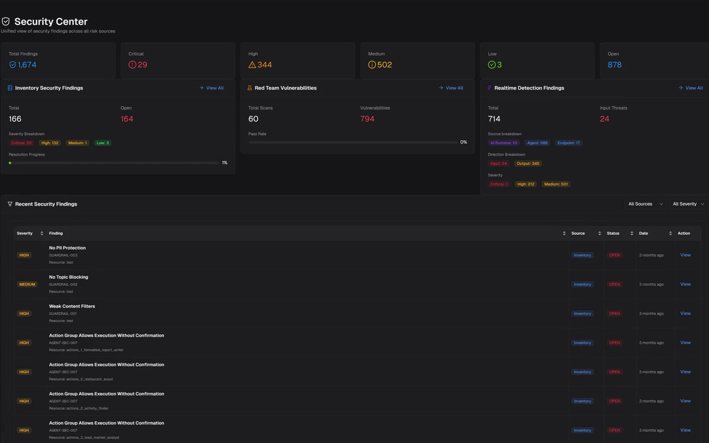
Task: Sort table by Severity column arrows
Action: (42, 234)
